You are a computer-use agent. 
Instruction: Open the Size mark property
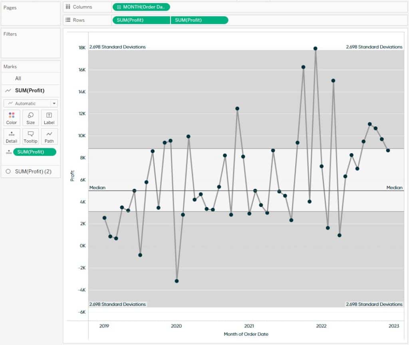click(x=30, y=118)
